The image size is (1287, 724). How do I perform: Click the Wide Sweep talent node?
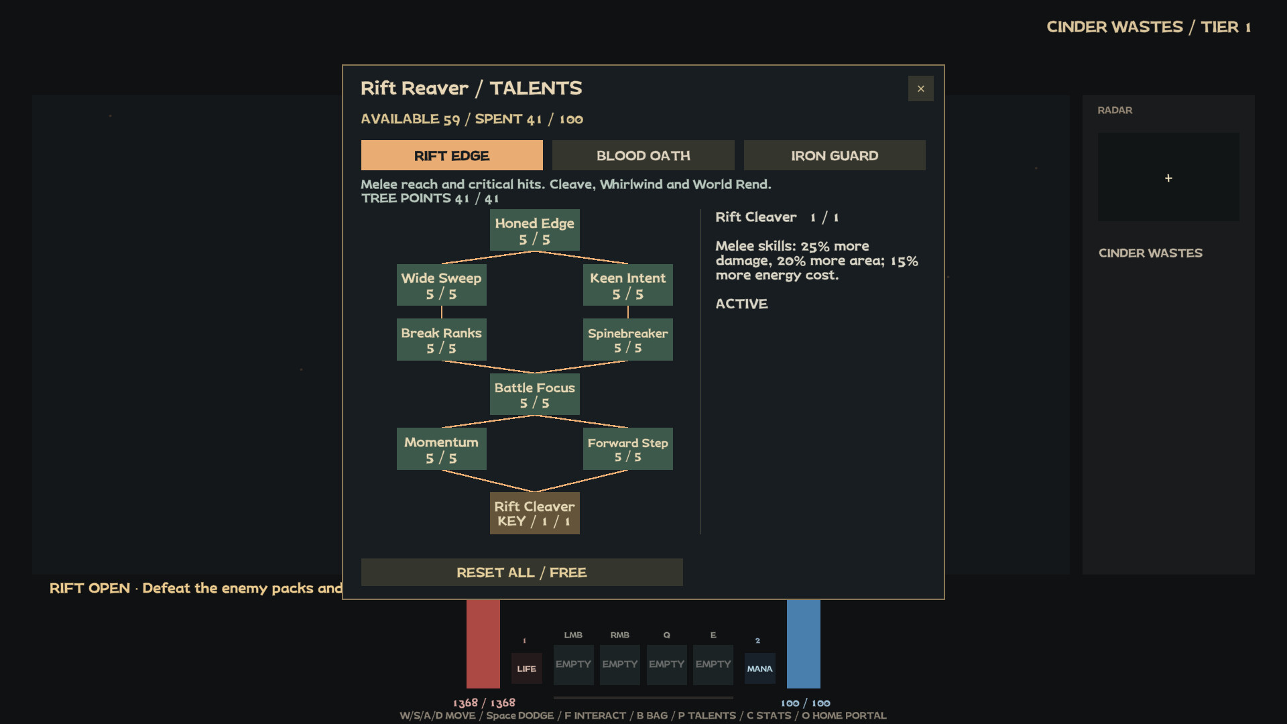point(441,286)
